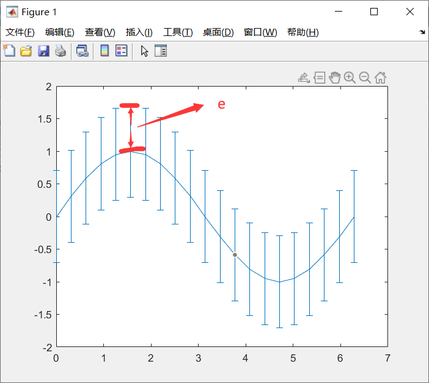Click the MATLAB logo in title bar
This screenshot has width=429, height=383.
tap(12, 12)
